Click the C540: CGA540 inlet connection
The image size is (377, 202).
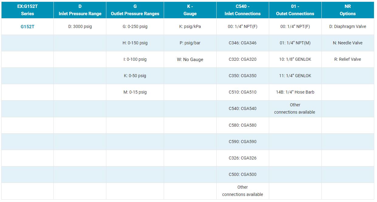pos(242,109)
